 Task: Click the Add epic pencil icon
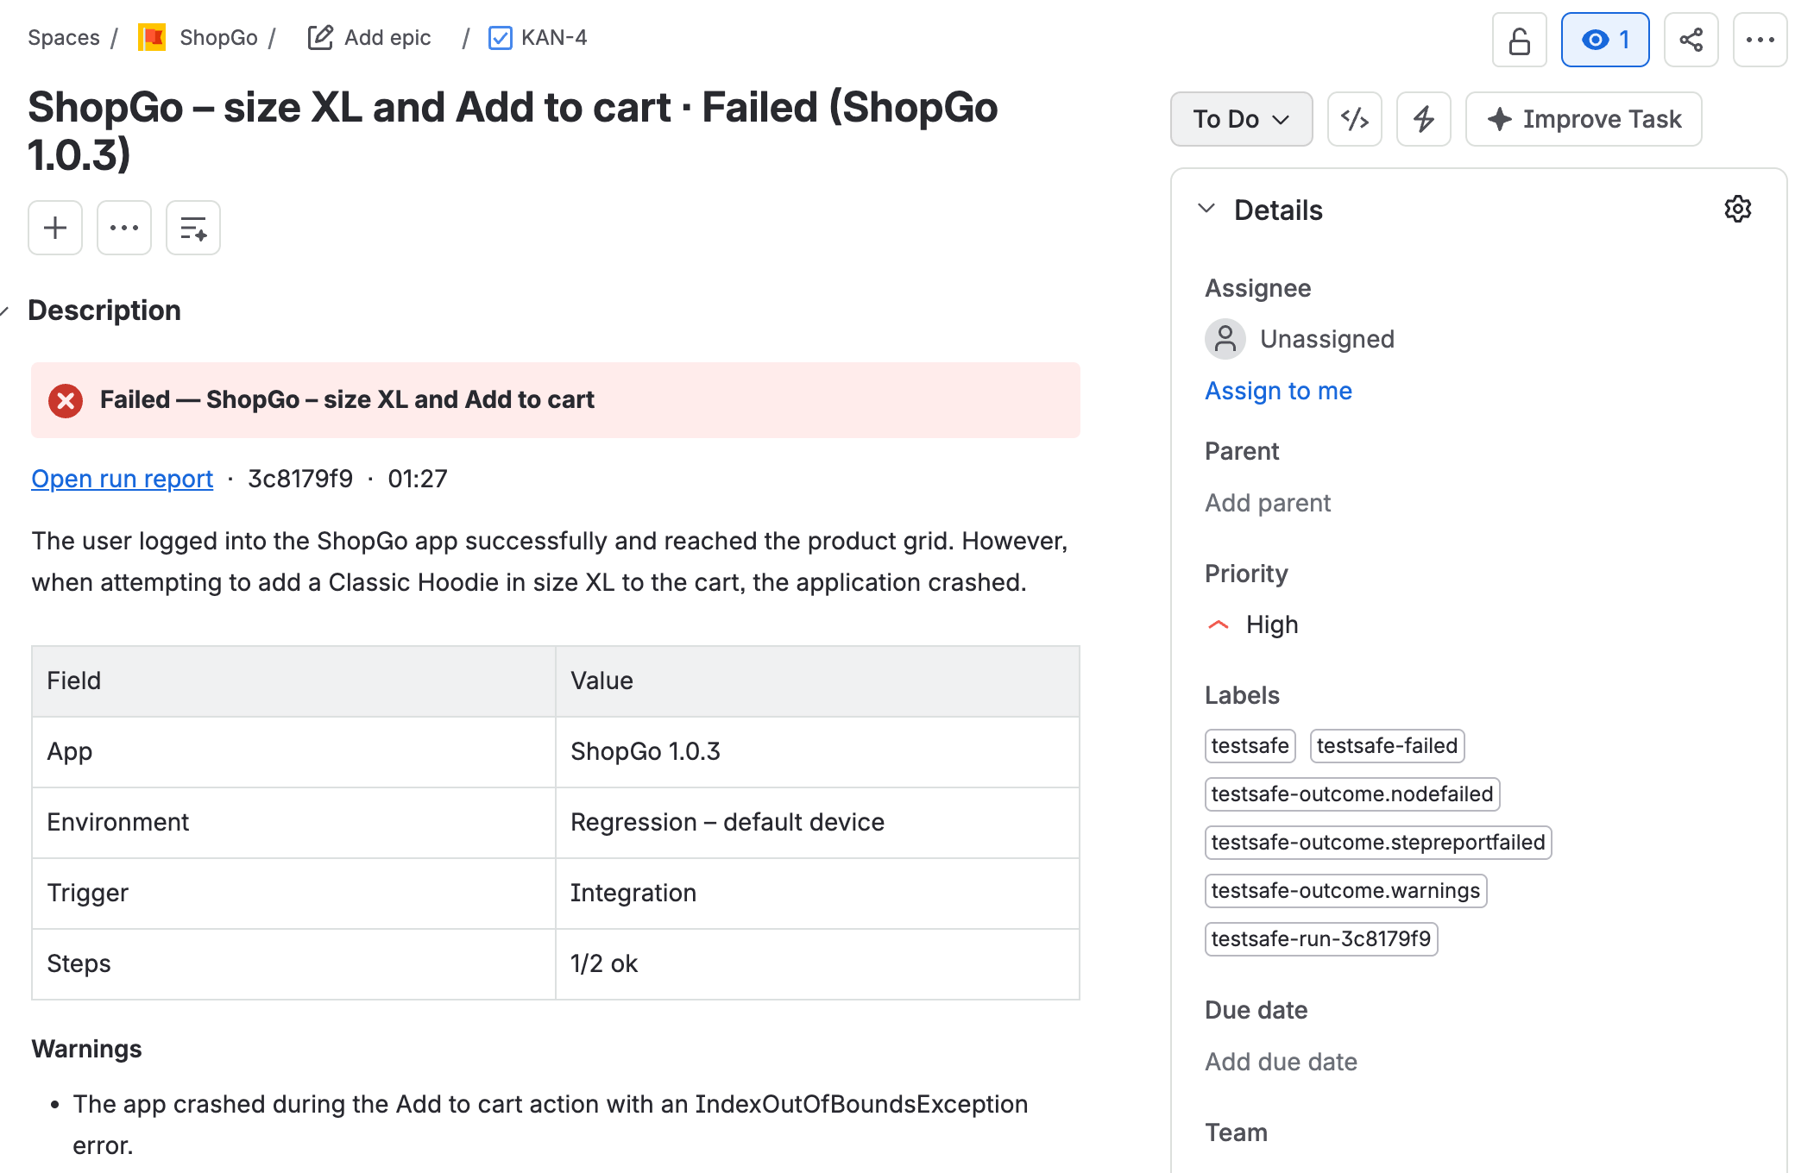320,38
